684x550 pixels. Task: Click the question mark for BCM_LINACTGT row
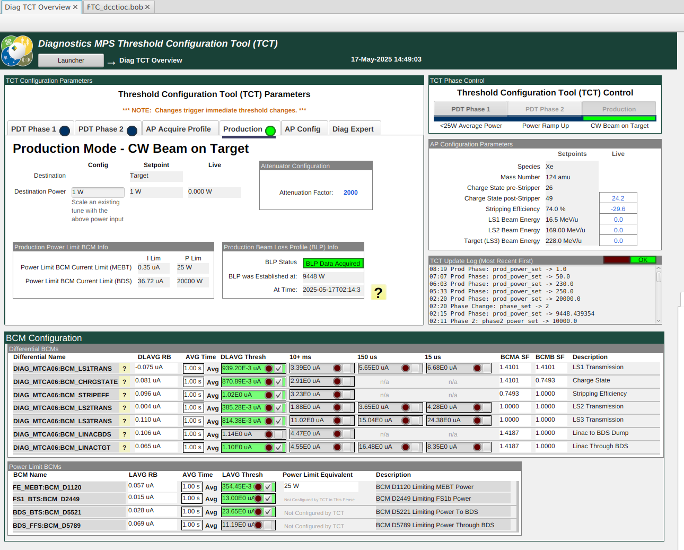(125, 448)
